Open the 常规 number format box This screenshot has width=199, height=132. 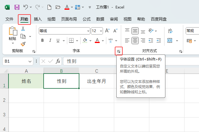192,31
